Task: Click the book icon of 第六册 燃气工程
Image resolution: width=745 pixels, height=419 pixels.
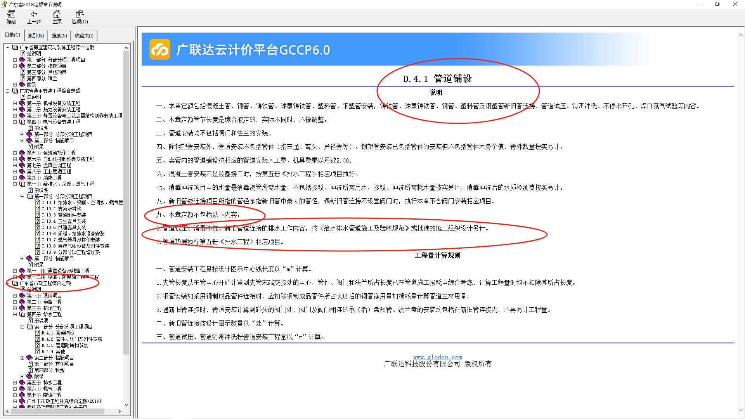Action: [23, 389]
